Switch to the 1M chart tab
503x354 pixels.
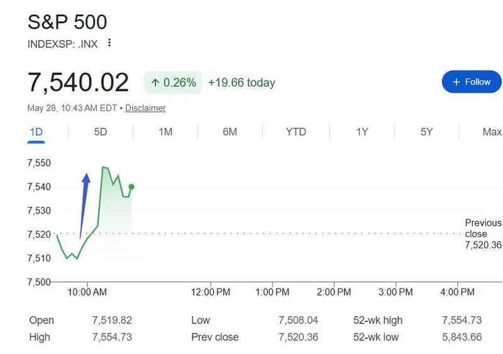point(165,132)
